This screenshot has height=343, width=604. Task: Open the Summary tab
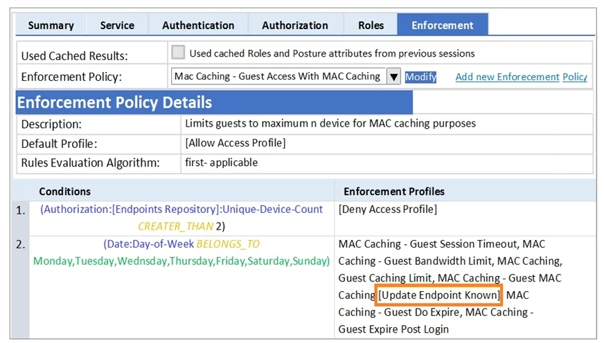point(51,25)
